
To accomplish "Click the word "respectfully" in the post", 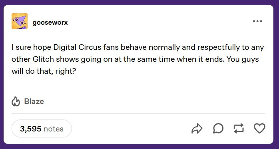I will click(x=219, y=47).
